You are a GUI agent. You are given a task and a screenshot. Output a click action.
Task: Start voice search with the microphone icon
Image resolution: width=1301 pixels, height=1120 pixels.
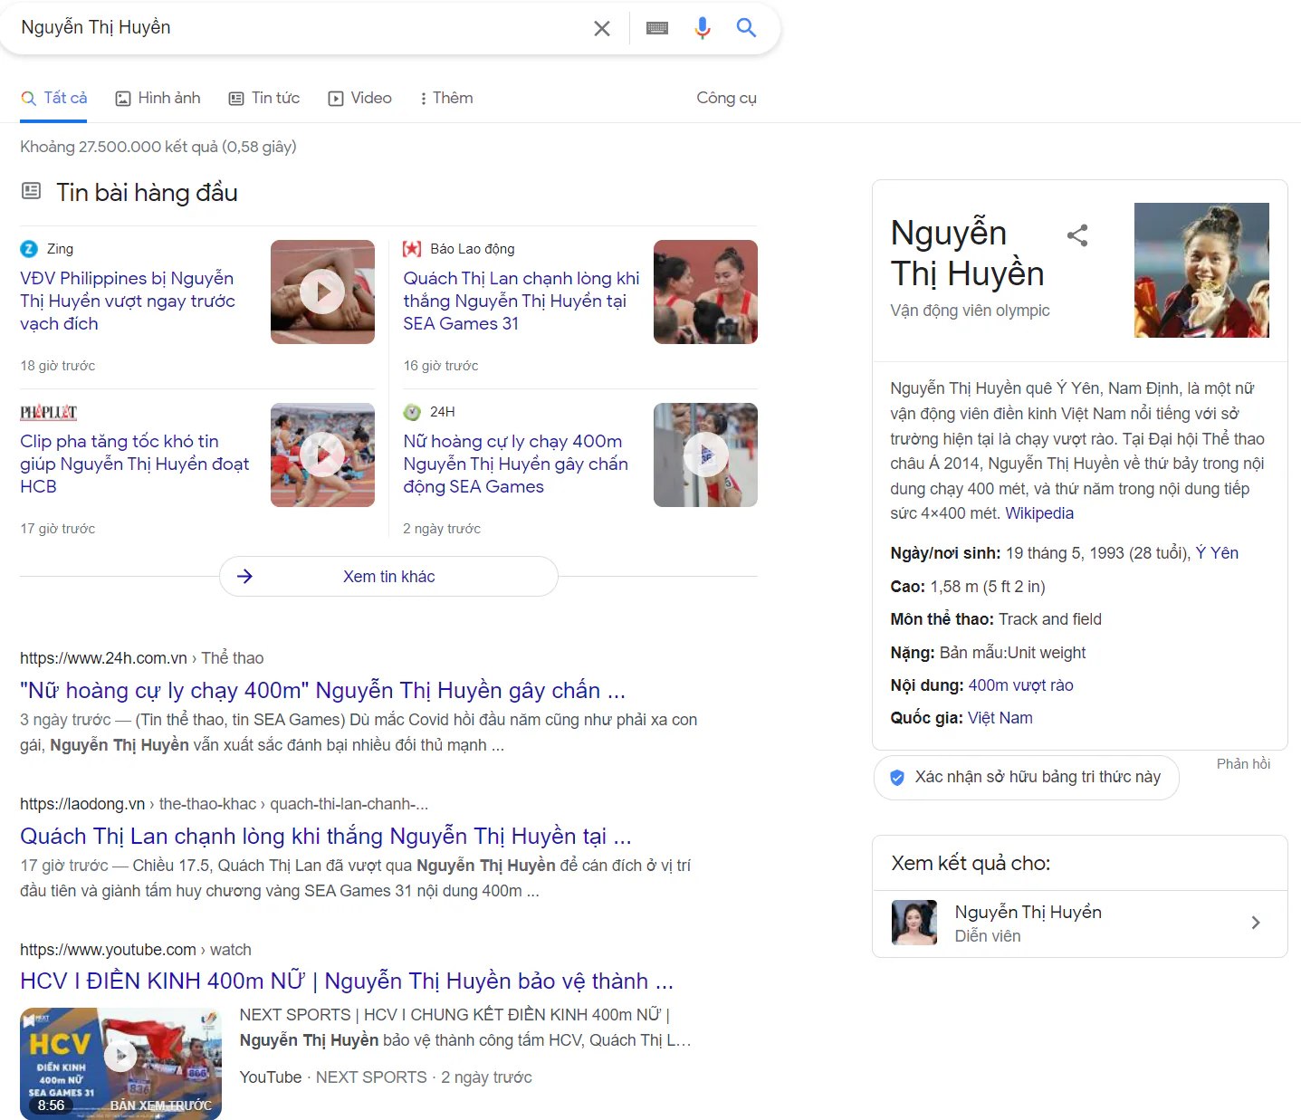pos(703,28)
